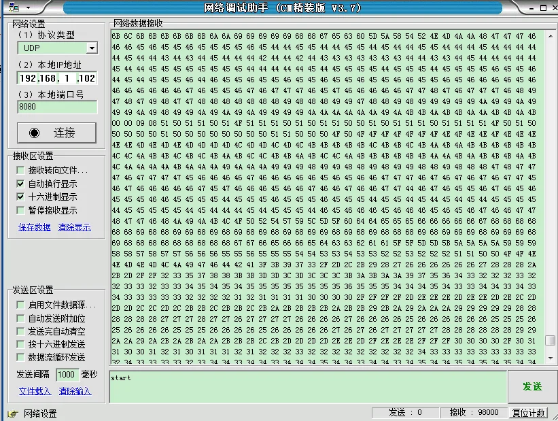Click the 保存数据 link
The height and width of the screenshot is (421, 558).
pos(35,227)
